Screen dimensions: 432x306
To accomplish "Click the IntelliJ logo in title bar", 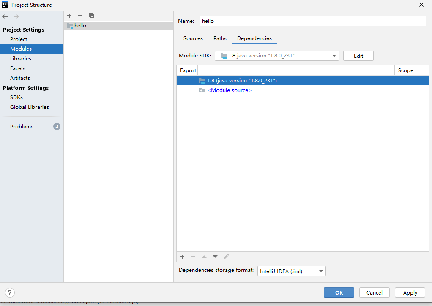I will pyautogui.click(x=5, y=5).
